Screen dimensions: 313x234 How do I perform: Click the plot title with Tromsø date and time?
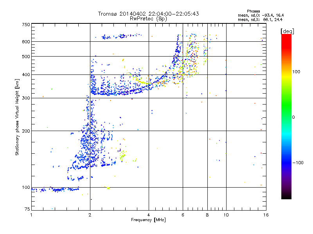pyautogui.click(x=148, y=14)
